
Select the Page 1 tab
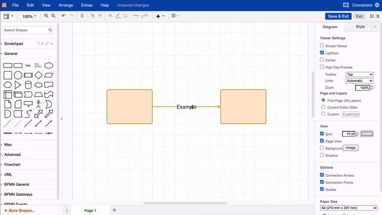(x=90, y=210)
